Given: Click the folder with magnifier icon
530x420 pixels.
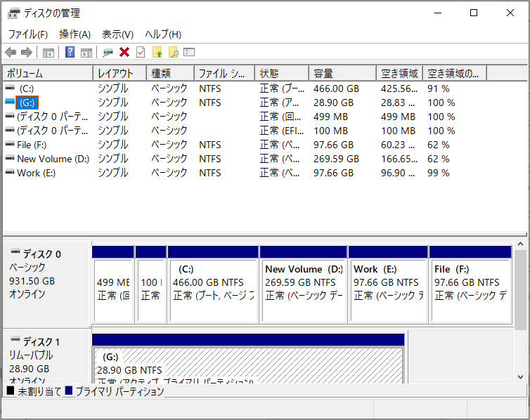Looking at the screenshot, I should pyautogui.click(x=174, y=53).
